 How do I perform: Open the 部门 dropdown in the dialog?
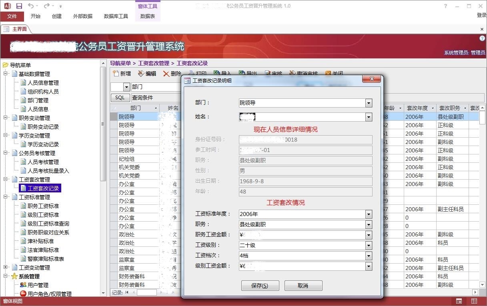tap(369, 103)
